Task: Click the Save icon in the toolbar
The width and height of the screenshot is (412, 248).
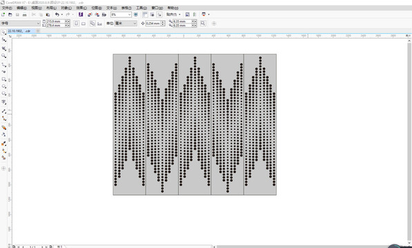Action: point(17,14)
